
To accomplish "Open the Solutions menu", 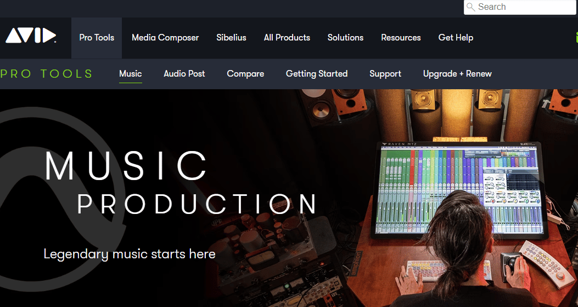I will pos(345,38).
